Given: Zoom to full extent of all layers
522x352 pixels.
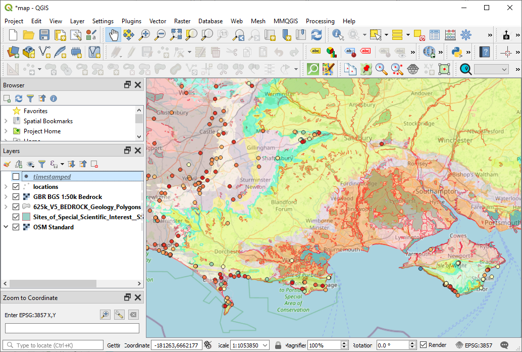Looking at the screenshot, I should pos(176,35).
